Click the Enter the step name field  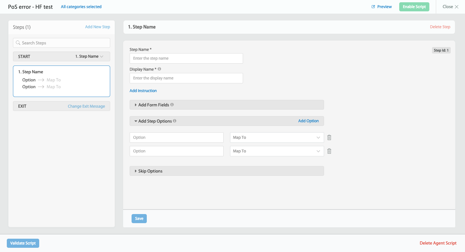(x=186, y=58)
